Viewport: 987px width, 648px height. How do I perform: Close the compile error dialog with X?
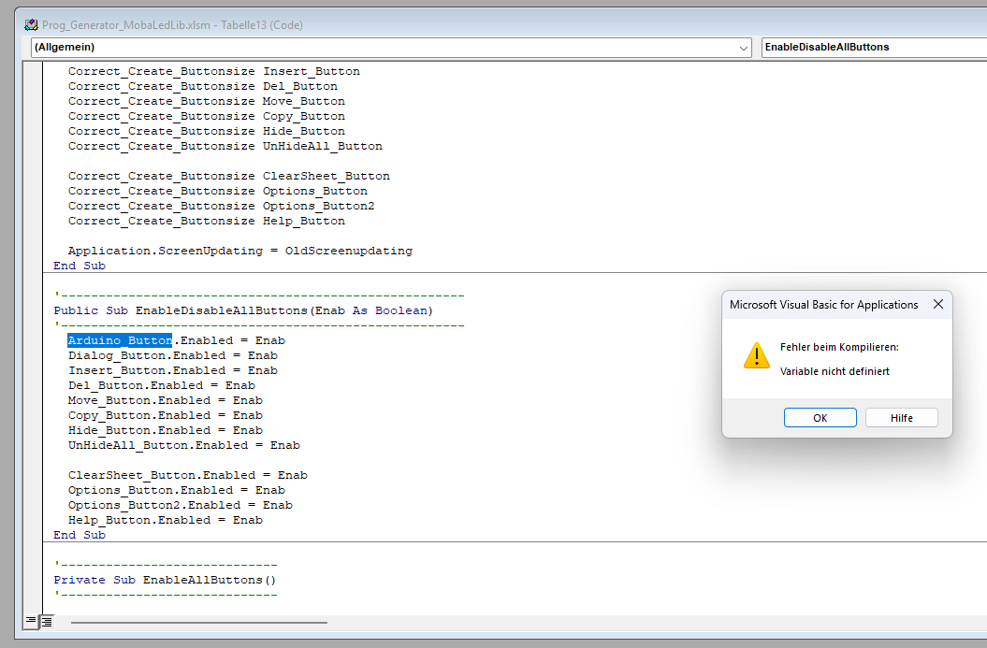(938, 304)
